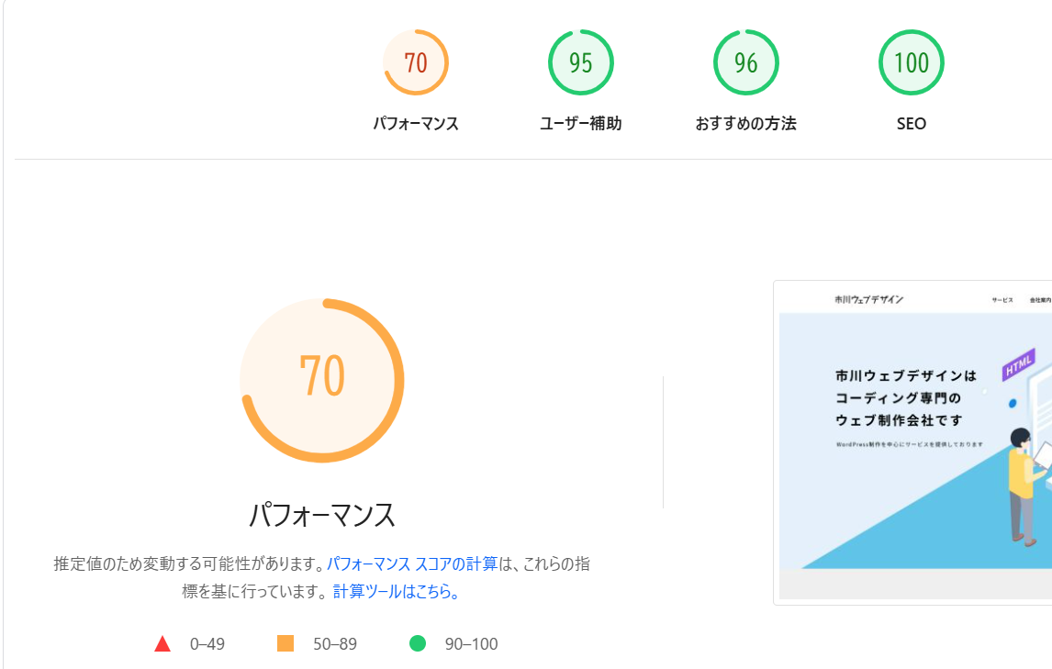Screen dimensions: 1052x669
Task: Click the サービス nav item in the screenshot
Action: tap(1002, 300)
